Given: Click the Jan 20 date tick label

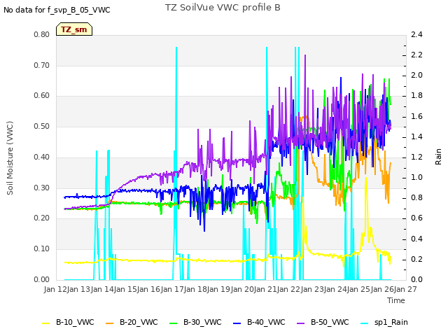Looking at the screenshot, I should (241, 289).
